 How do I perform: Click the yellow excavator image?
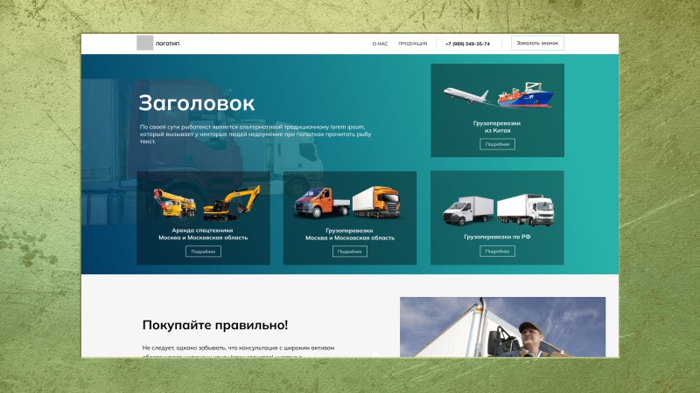232,203
